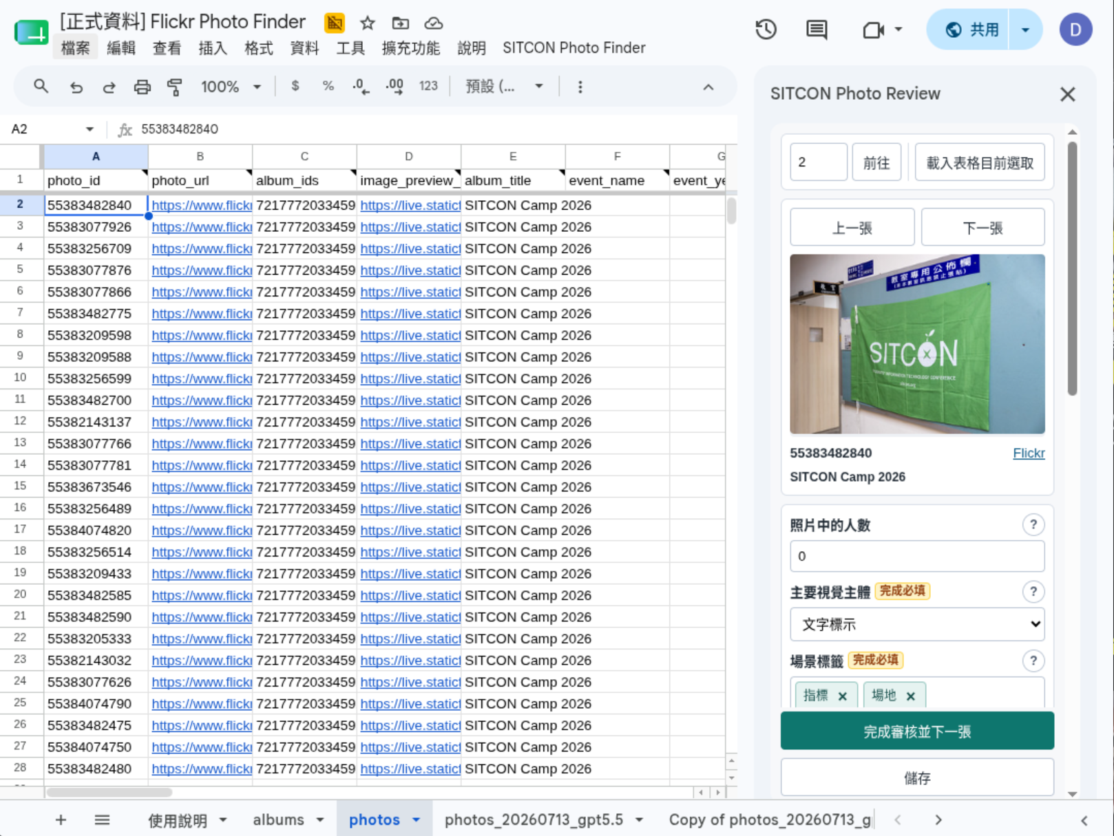Collapse the toolbar header with chevron
This screenshot has width=1114, height=836.
[x=708, y=87]
